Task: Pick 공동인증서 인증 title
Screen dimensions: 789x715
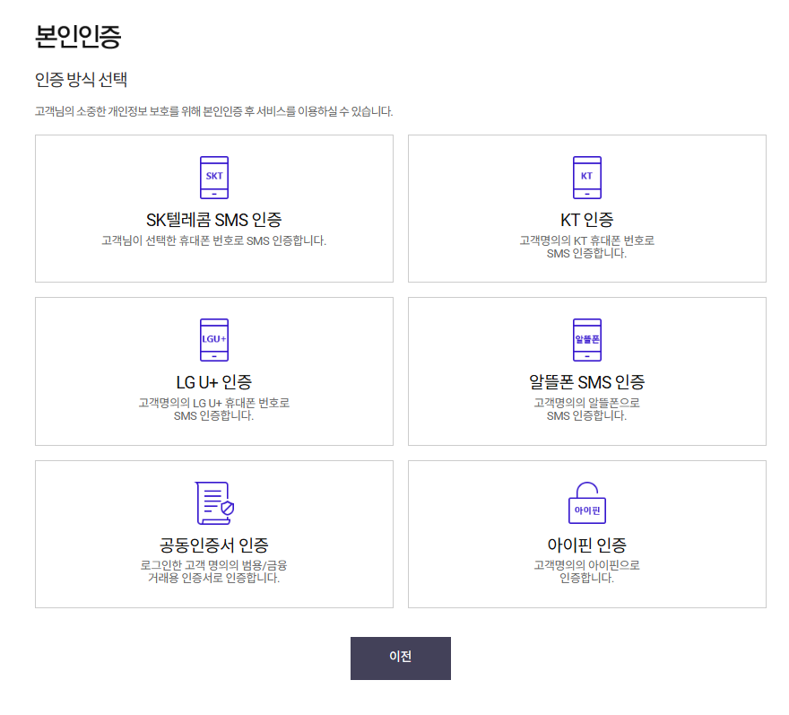Action: coord(214,545)
